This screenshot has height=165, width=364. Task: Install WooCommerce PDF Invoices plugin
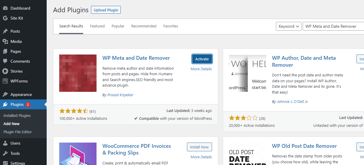coord(199,147)
